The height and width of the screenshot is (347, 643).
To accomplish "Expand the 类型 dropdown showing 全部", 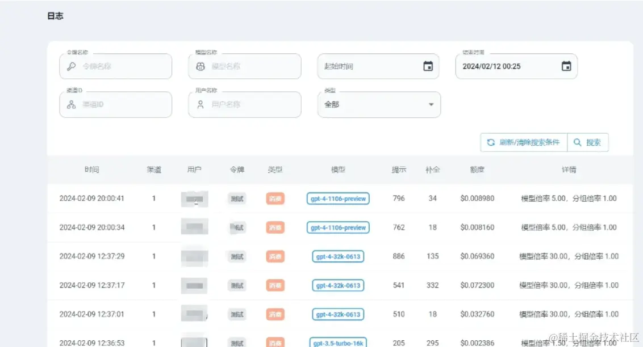I will pos(379,105).
